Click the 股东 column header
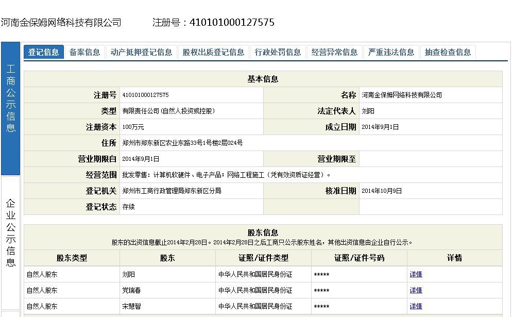This screenshot has height=317, width=513. (x=167, y=258)
